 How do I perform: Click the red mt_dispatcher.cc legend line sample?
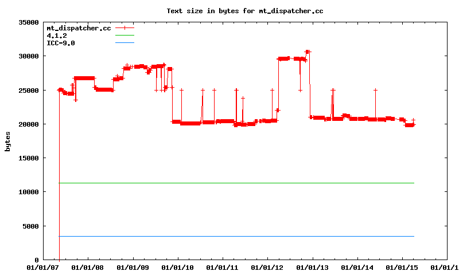click(x=125, y=28)
